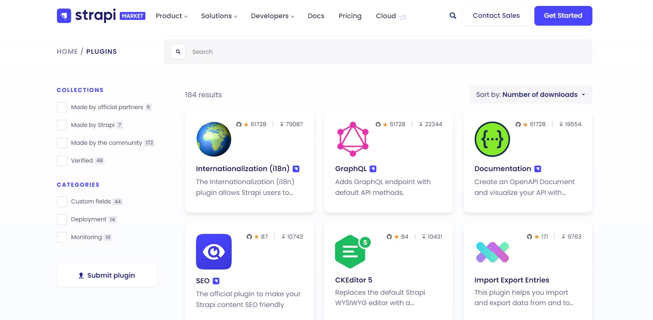653x320 pixels.
Task: Click HOME in the breadcrumb
Action: pos(67,52)
